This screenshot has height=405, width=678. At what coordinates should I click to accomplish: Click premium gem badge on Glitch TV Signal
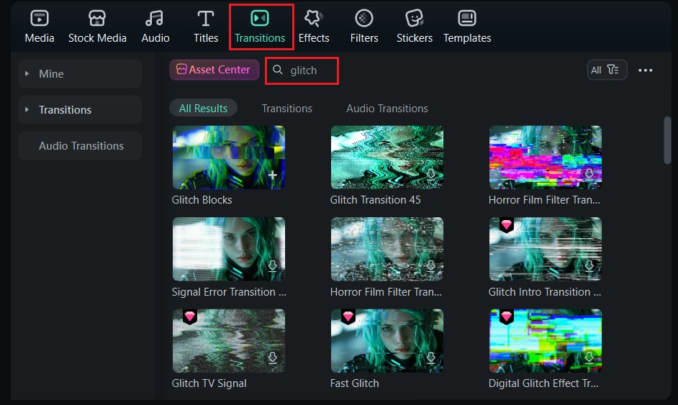point(190,317)
